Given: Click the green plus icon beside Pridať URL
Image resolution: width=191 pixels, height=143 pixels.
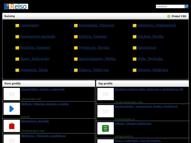Looking at the screenshot, I should pos(169,16).
